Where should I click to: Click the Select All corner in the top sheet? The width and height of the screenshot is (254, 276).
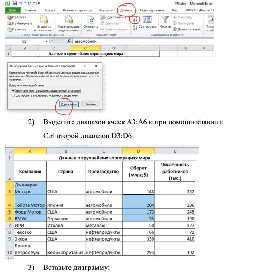(x=8, y=48)
